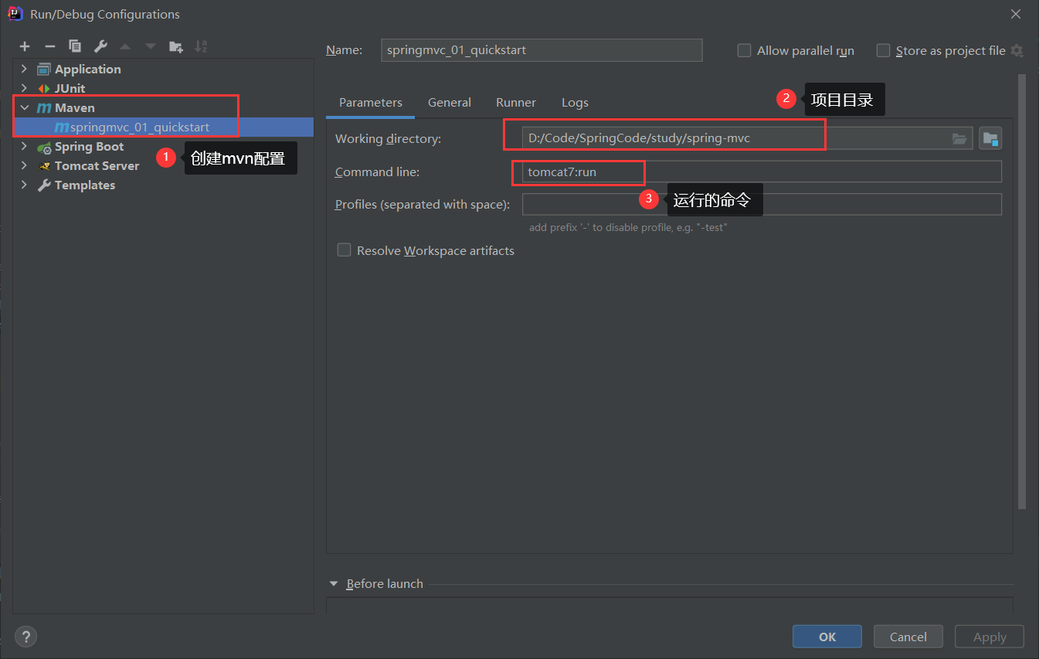Expand the Tomcat Server node
The width and height of the screenshot is (1039, 659).
click(24, 166)
